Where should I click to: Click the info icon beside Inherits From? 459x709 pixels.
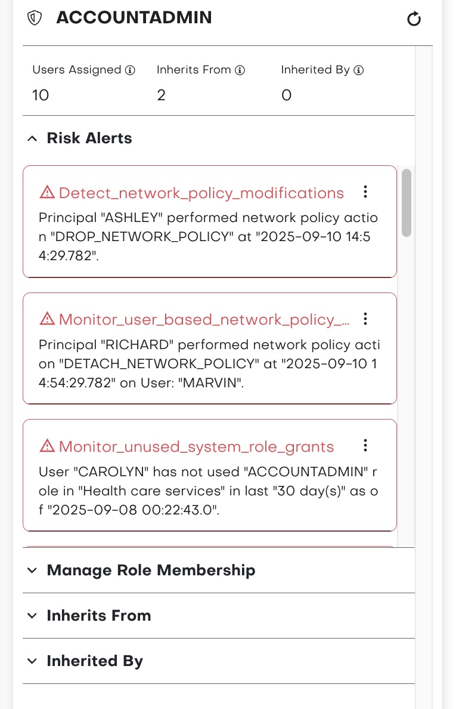click(240, 70)
